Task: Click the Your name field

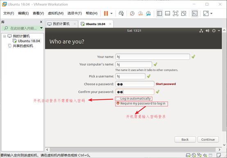Action: coord(152,57)
